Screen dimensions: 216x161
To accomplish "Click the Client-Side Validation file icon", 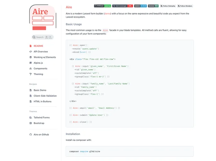I will pos(30,96).
